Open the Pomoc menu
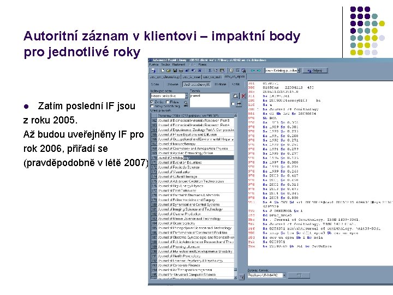 click(x=203, y=64)
